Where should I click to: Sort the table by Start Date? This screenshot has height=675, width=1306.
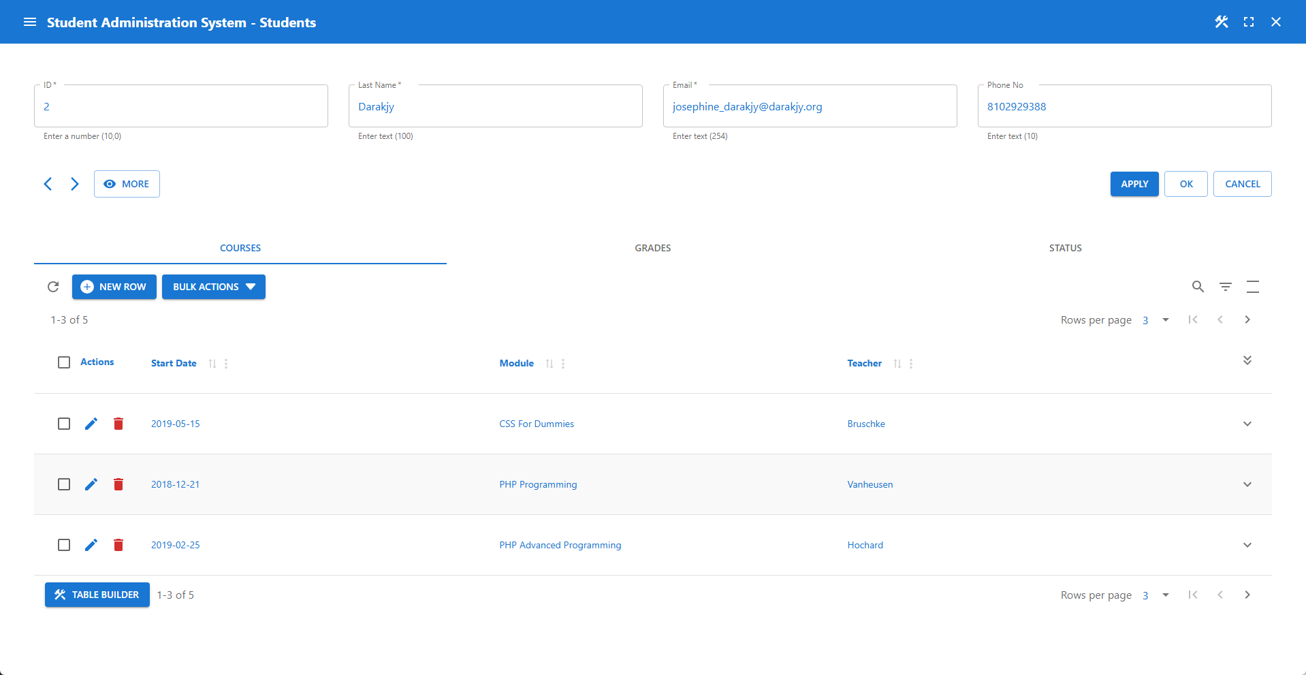[212, 363]
